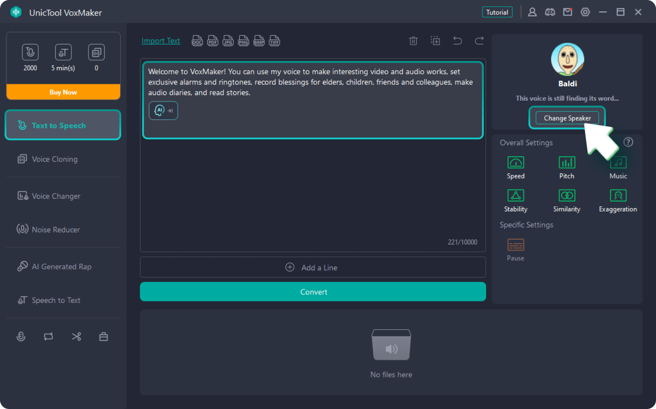
Task: Click the 'No files here' label
Action: (x=391, y=374)
